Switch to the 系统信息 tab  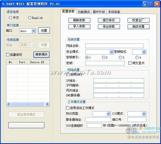pyautogui.click(x=114, y=12)
